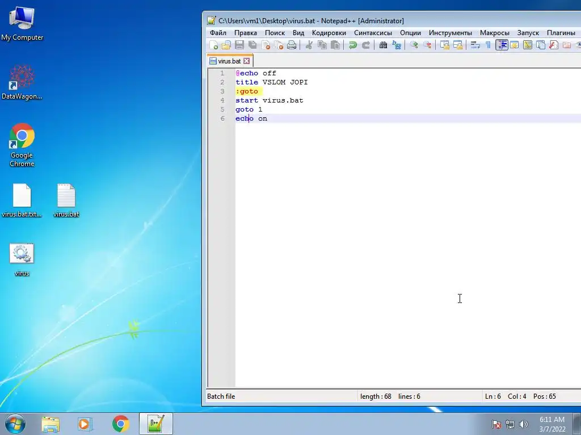581x435 pixels.
Task: Open the Макросы menu
Action: pyautogui.click(x=494, y=32)
